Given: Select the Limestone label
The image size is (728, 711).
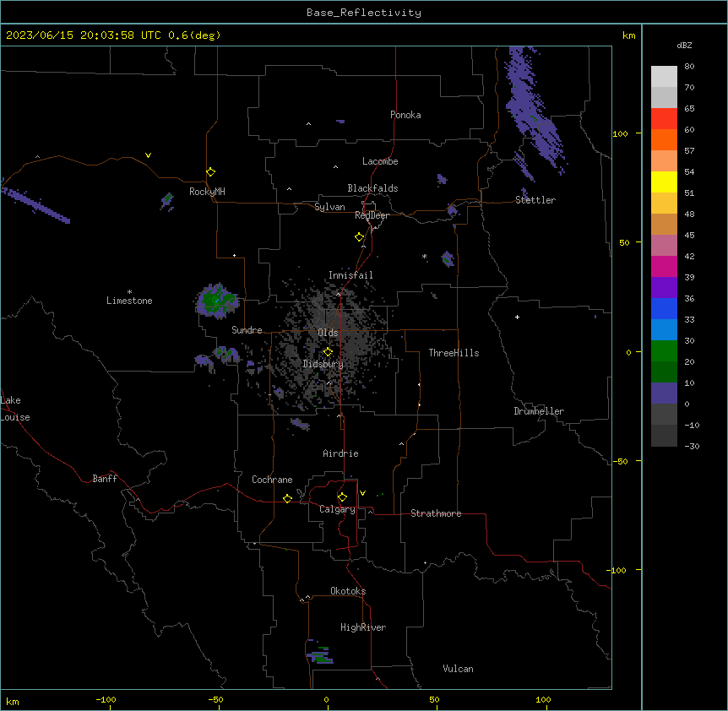Looking at the screenshot, I should (x=129, y=301).
